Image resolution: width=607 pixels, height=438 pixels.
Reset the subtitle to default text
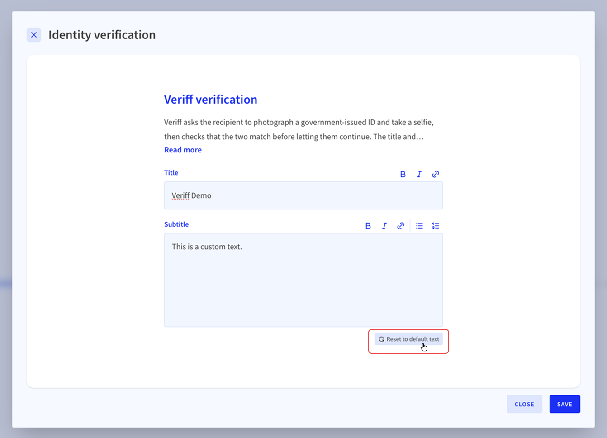pos(408,339)
